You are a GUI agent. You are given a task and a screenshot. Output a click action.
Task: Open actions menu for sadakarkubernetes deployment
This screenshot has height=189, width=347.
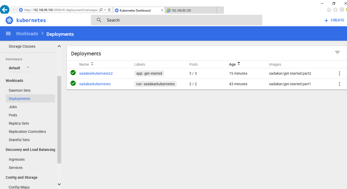pyautogui.click(x=340, y=84)
